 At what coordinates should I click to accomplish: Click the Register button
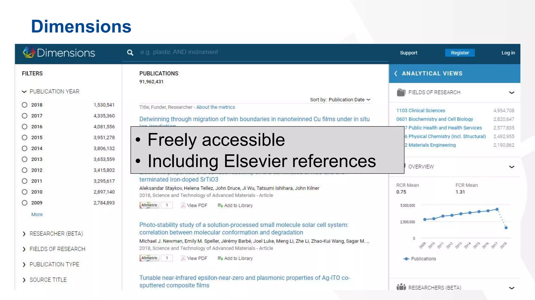tap(460, 53)
